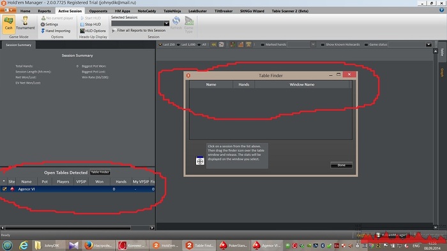Screen dimensions: 447x251
Task: Open the Table side tab on right edge
Action: coord(442,52)
